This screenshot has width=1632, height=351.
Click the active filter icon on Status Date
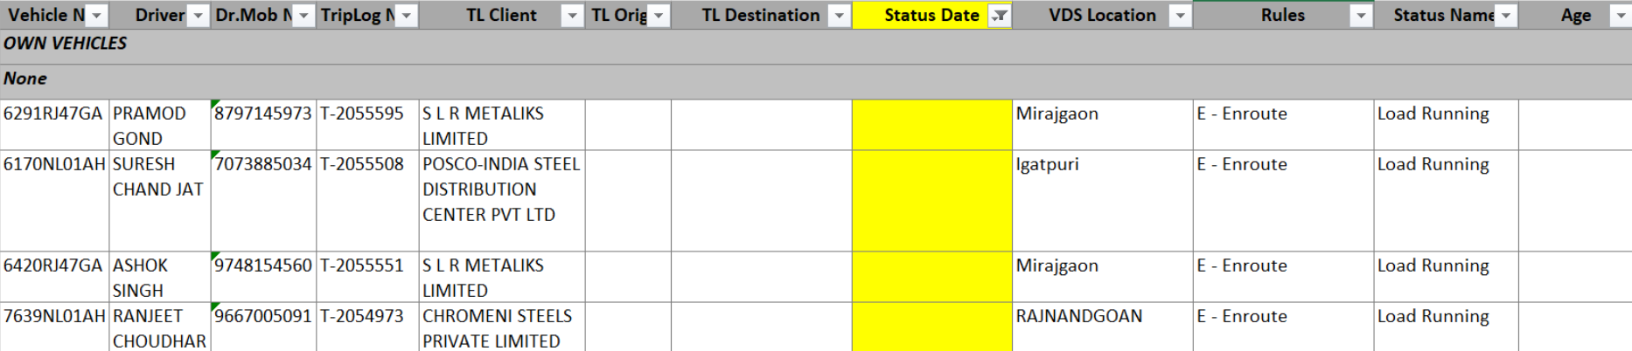pyautogui.click(x=999, y=16)
